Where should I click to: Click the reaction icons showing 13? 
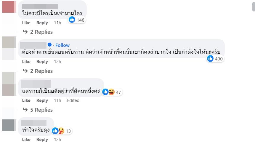(x=58, y=131)
